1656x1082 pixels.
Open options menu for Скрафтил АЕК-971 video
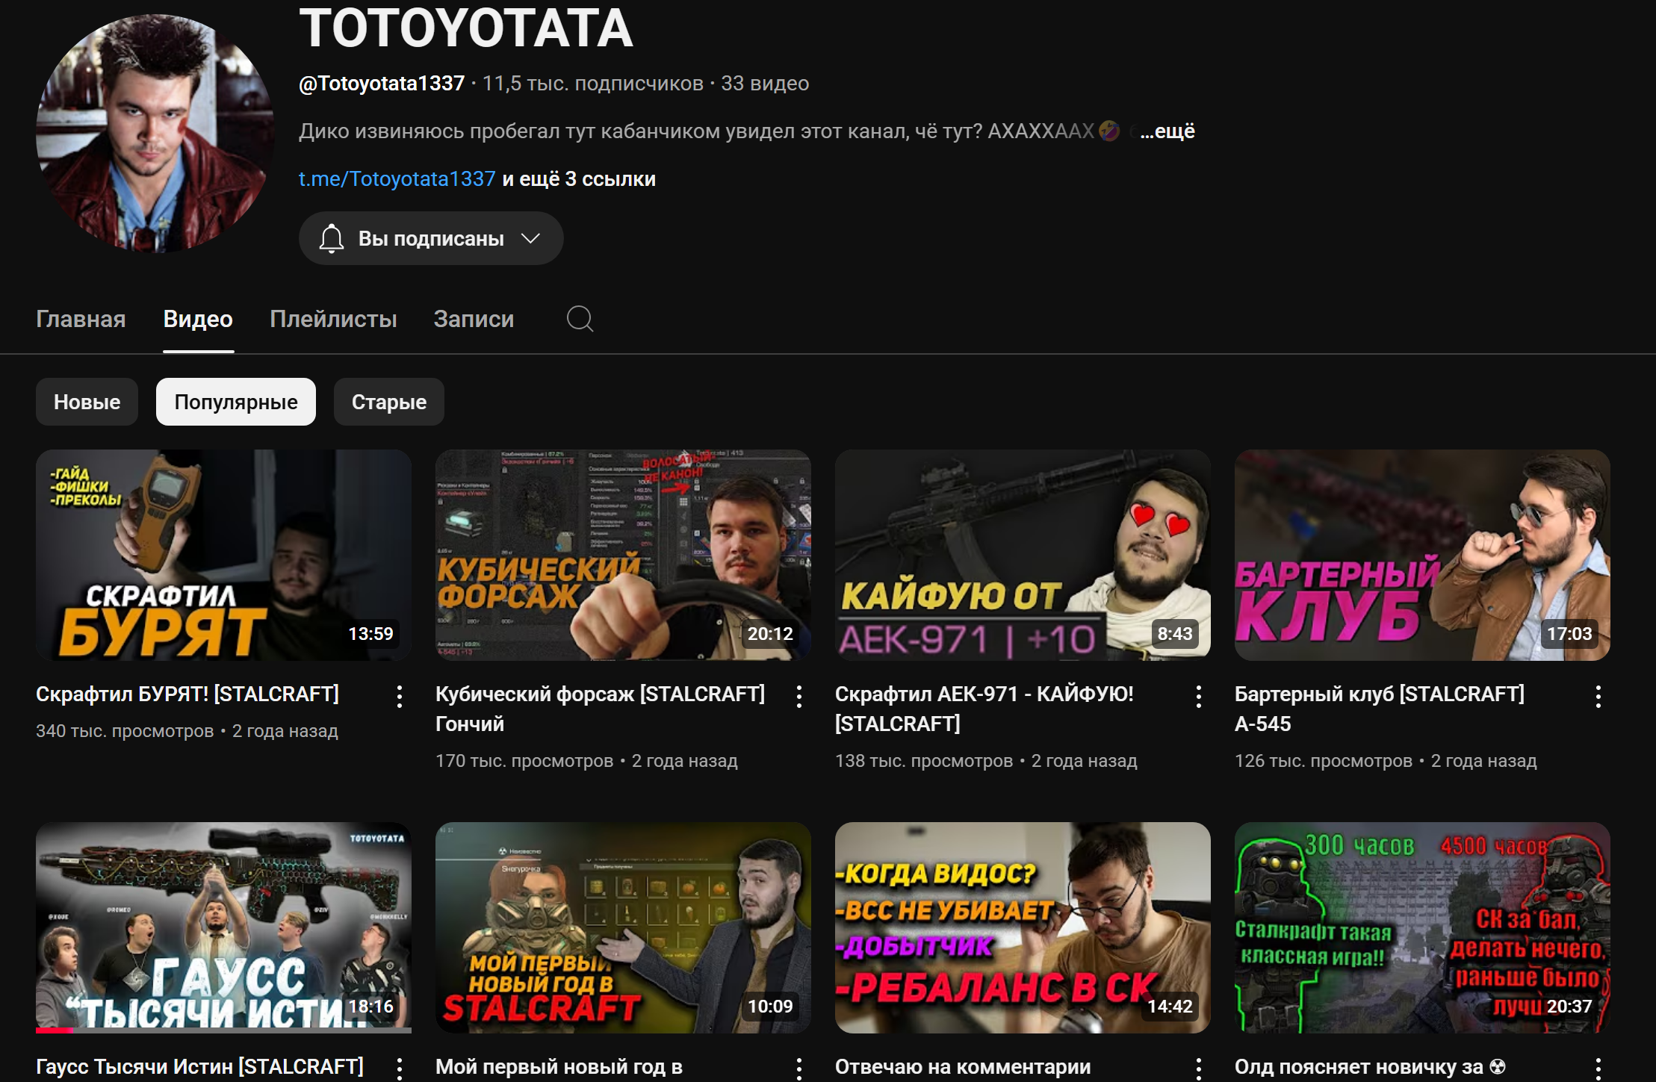(1199, 696)
